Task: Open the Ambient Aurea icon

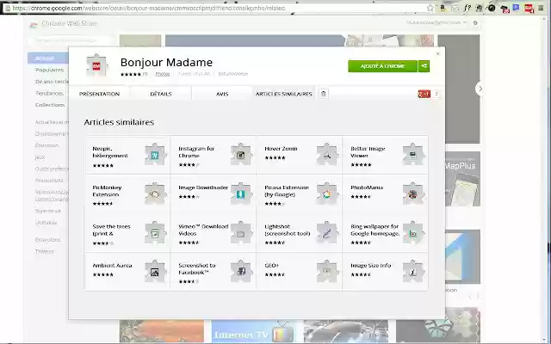Action: (x=155, y=271)
